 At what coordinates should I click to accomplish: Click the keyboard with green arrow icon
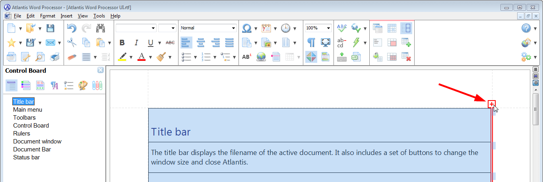pyautogui.click(x=342, y=57)
